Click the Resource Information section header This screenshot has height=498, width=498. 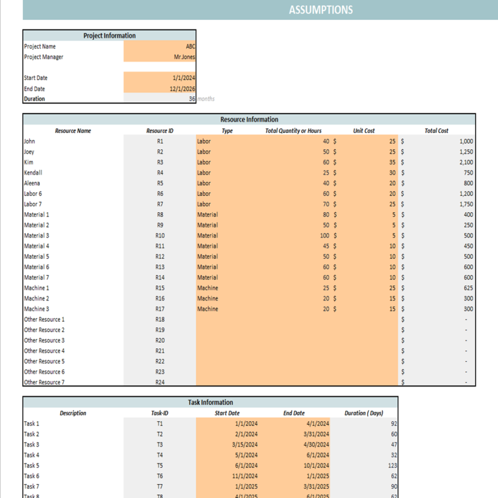click(248, 119)
